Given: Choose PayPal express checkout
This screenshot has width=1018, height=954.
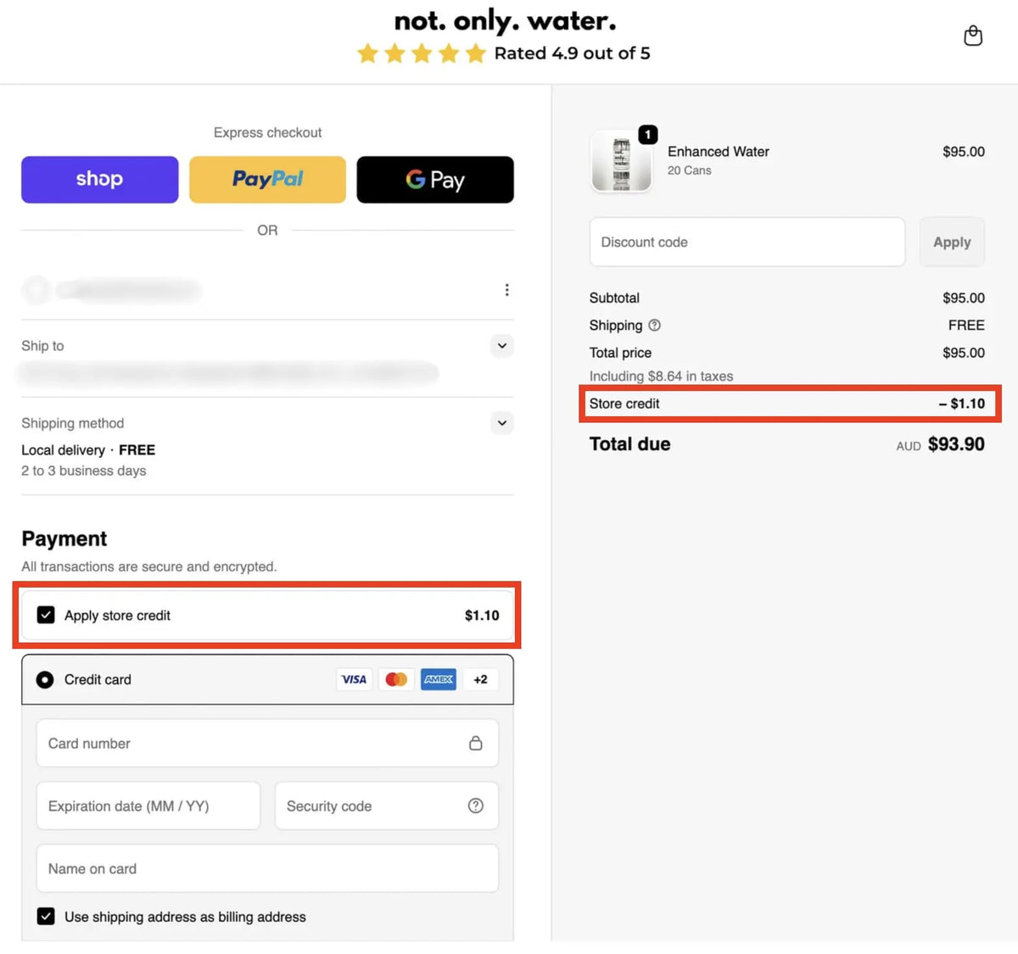Looking at the screenshot, I should pyautogui.click(x=267, y=180).
